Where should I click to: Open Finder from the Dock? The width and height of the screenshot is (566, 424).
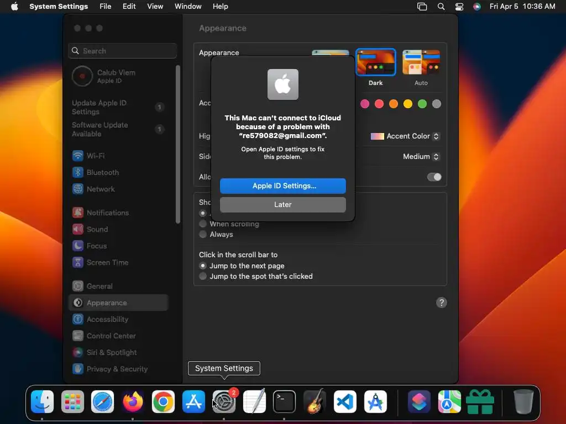(x=42, y=401)
